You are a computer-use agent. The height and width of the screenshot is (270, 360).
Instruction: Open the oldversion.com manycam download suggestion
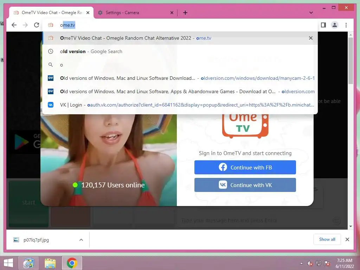180,78
